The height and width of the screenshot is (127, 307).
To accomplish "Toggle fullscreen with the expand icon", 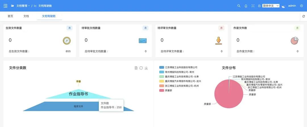I will pos(253,6).
